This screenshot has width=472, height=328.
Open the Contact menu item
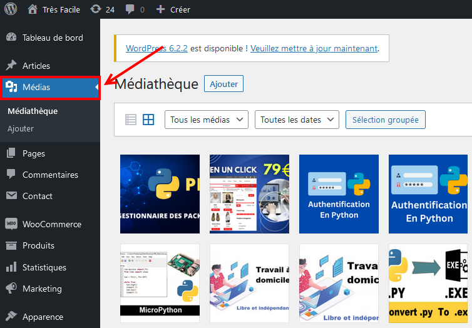pyautogui.click(x=38, y=196)
